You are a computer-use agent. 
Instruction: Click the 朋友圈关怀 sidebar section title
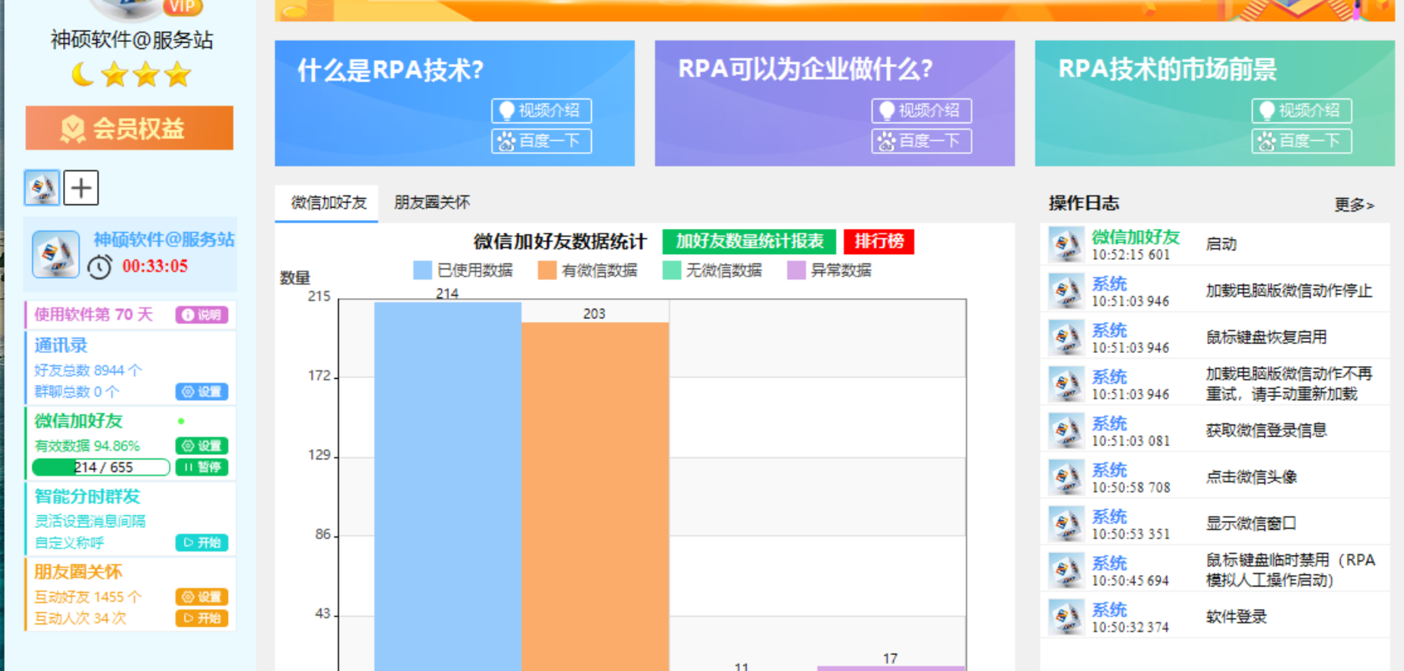coord(78,572)
